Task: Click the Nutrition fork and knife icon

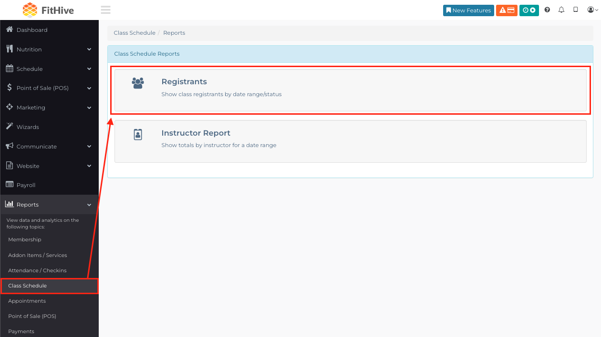Action: click(x=9, y=49)
